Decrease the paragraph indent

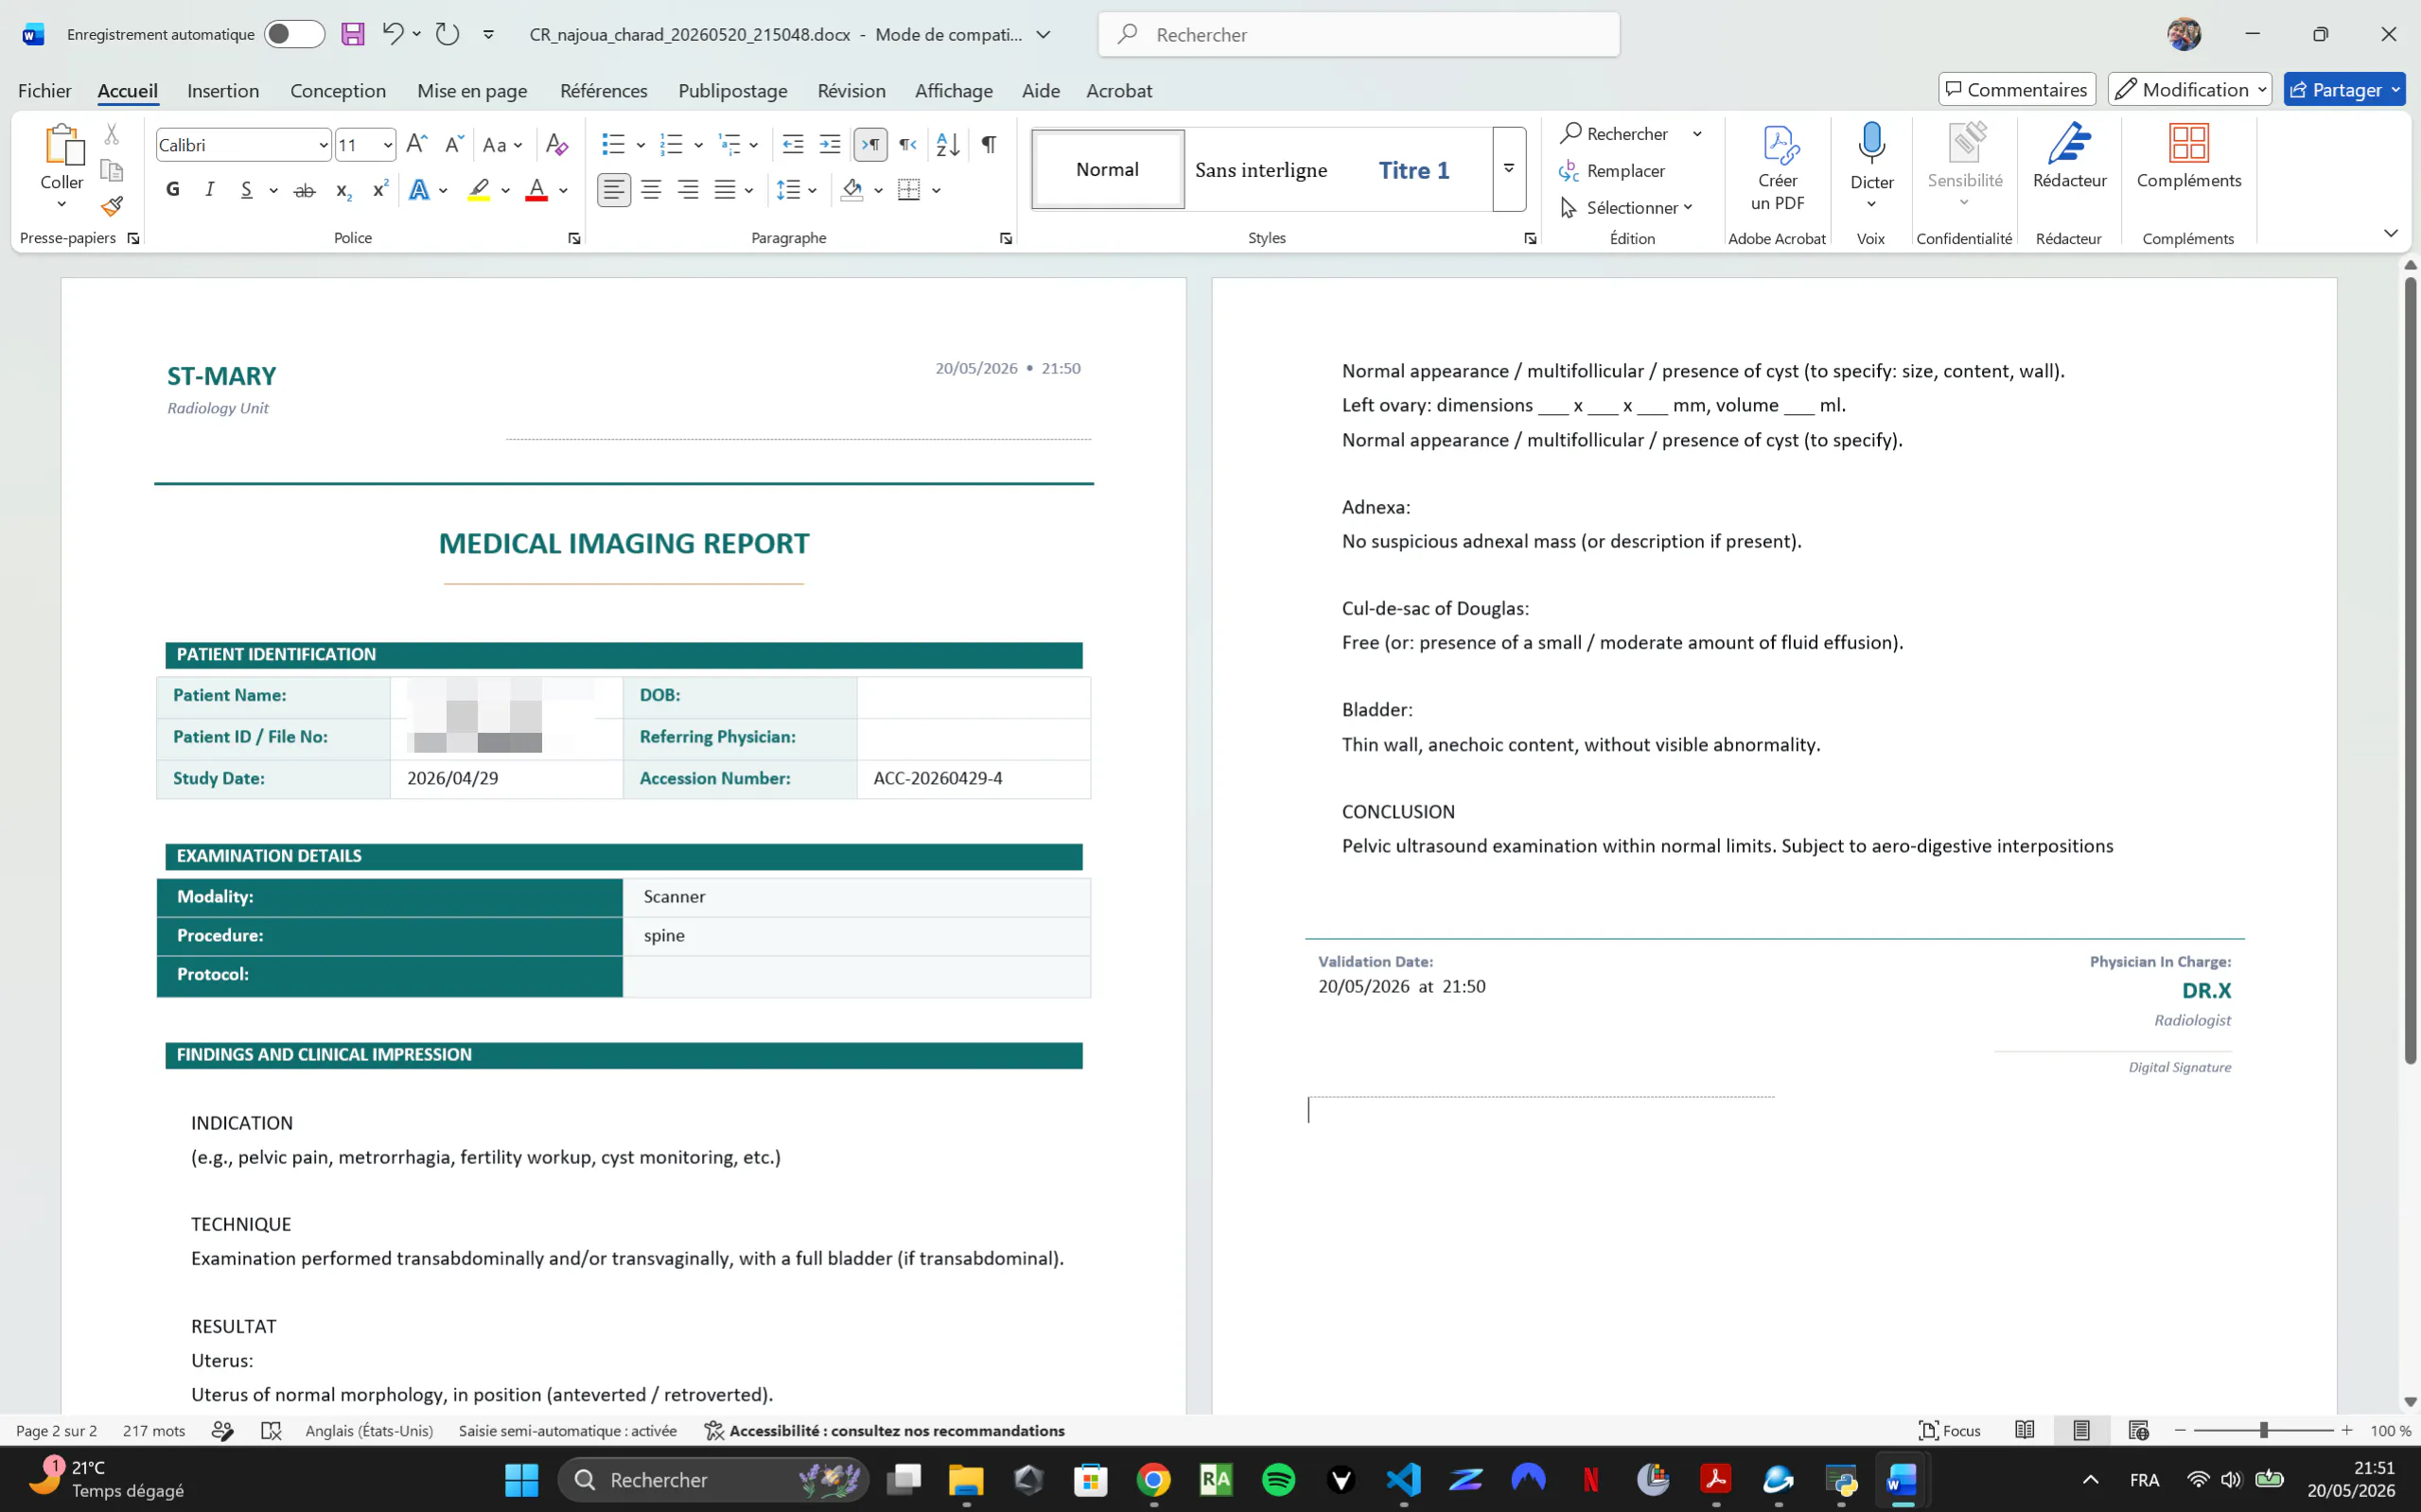pos(794,145)
